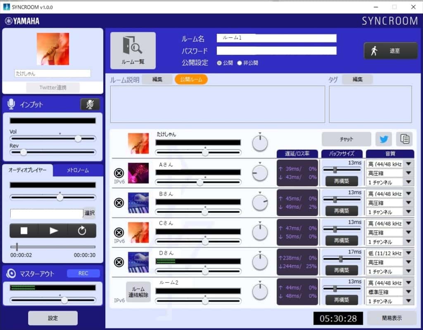Viewport: 423px width, 330px height.
Task: Toggle 簡易表示 simple view
Action: click(x=392, y=318)
